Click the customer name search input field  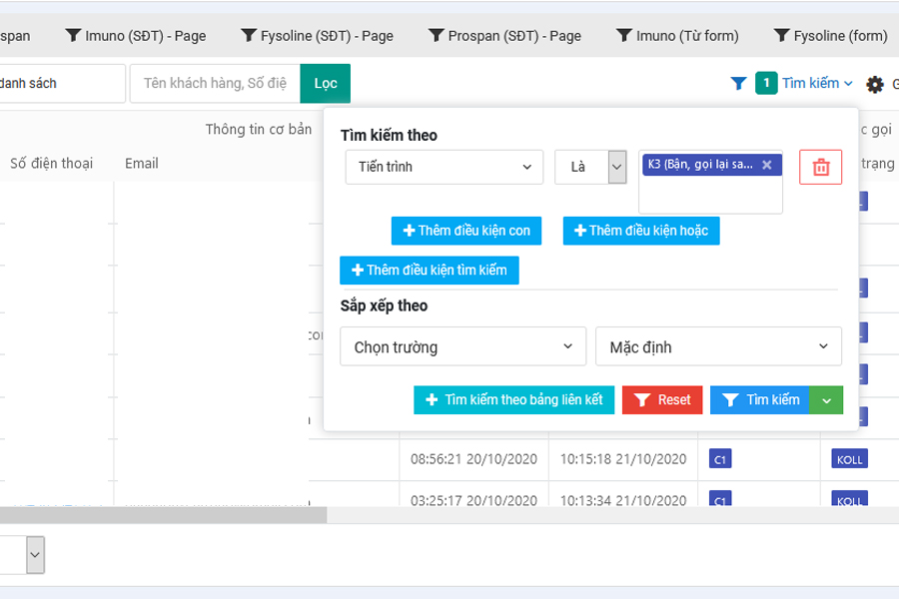pos(215,84)
